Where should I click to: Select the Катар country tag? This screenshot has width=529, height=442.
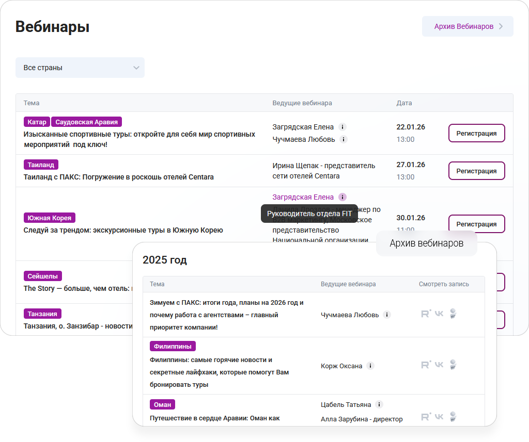[36, 122]
